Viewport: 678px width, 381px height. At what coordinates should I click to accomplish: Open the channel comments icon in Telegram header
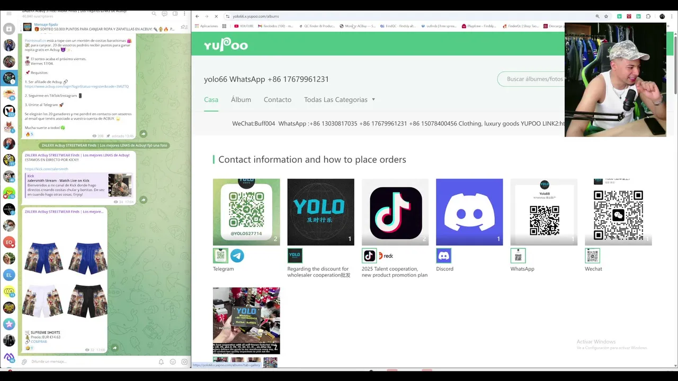tap(165, 13)
